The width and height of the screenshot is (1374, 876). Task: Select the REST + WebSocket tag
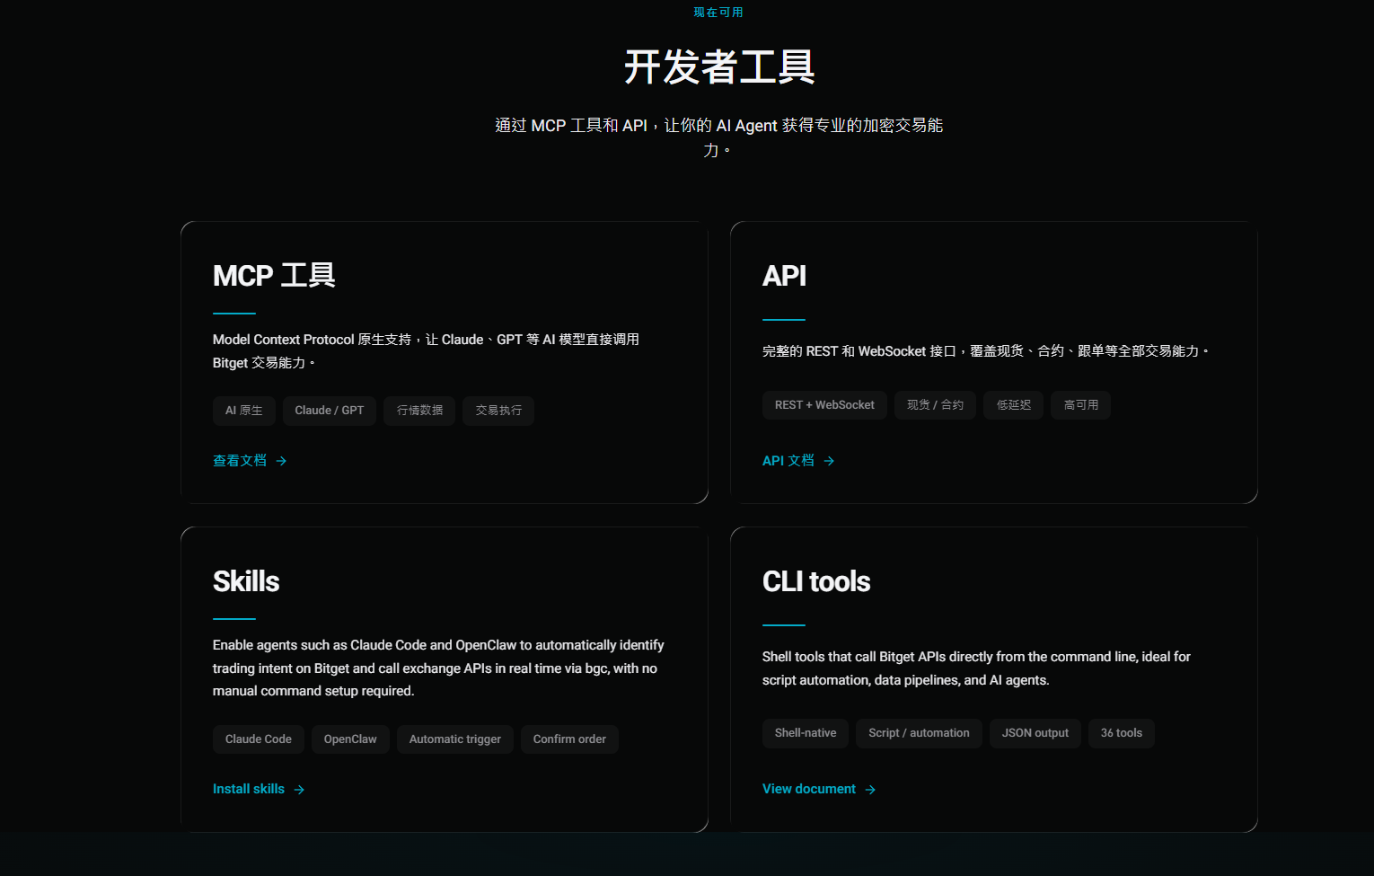824,405
